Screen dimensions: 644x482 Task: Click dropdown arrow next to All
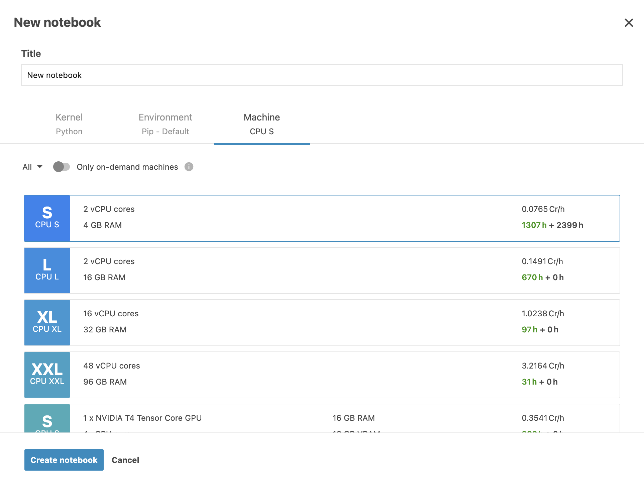coord(40,167)
